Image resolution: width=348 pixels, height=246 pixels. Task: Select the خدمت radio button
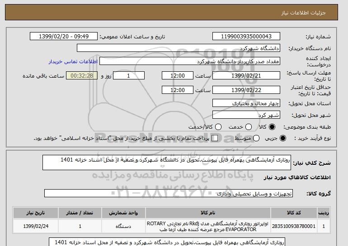[249, 127]
